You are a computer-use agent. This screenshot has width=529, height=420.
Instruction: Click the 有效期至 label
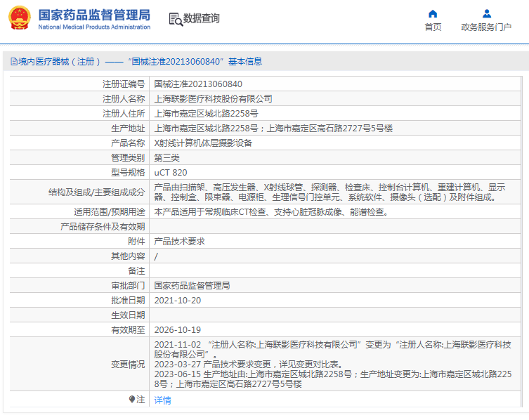pyautogui.click(x=128, y=330)
